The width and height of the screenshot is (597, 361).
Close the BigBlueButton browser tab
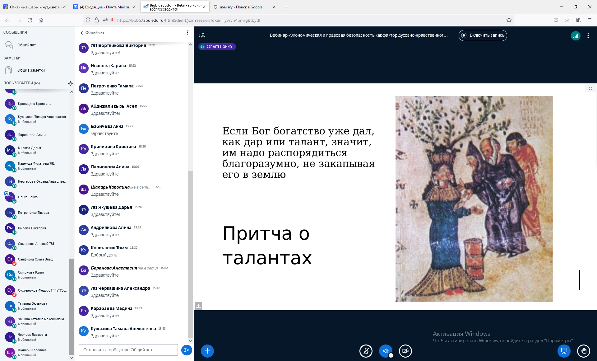pyautogui.click(x=204, y=7)
